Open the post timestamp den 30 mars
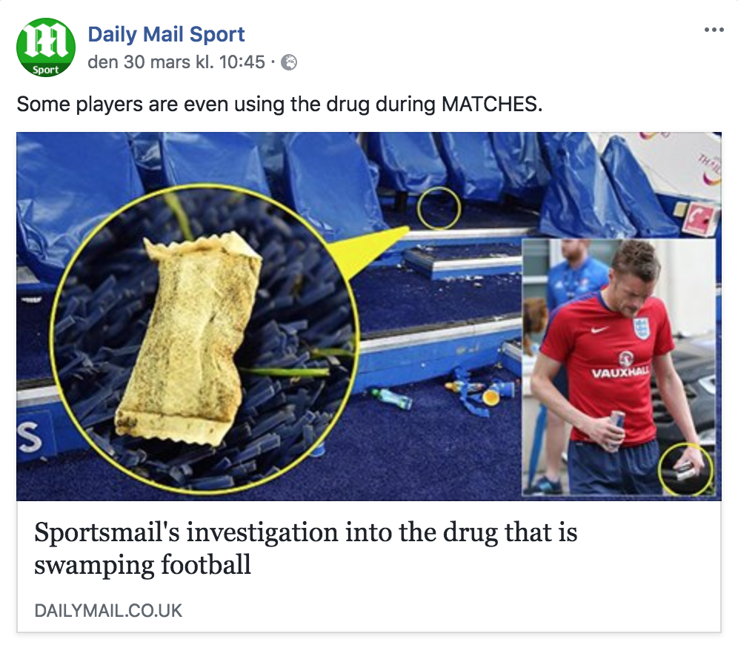 click(x=176, y=62)
